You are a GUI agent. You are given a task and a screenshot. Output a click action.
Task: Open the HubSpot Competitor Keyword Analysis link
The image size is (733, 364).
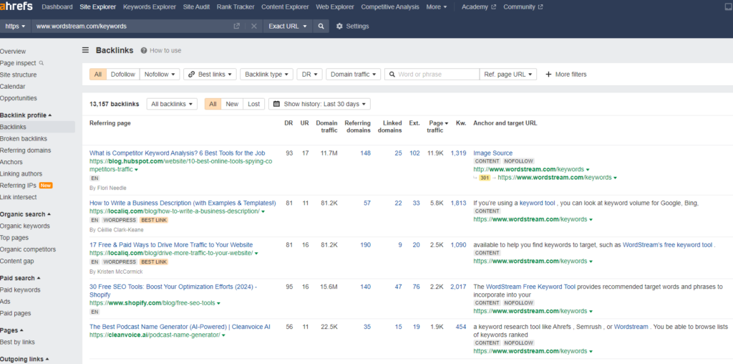178,153
